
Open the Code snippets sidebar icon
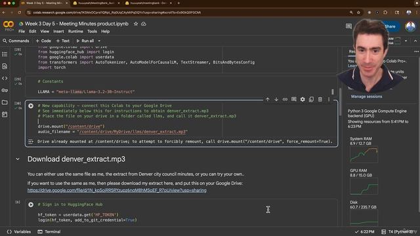tap(5, 79)
